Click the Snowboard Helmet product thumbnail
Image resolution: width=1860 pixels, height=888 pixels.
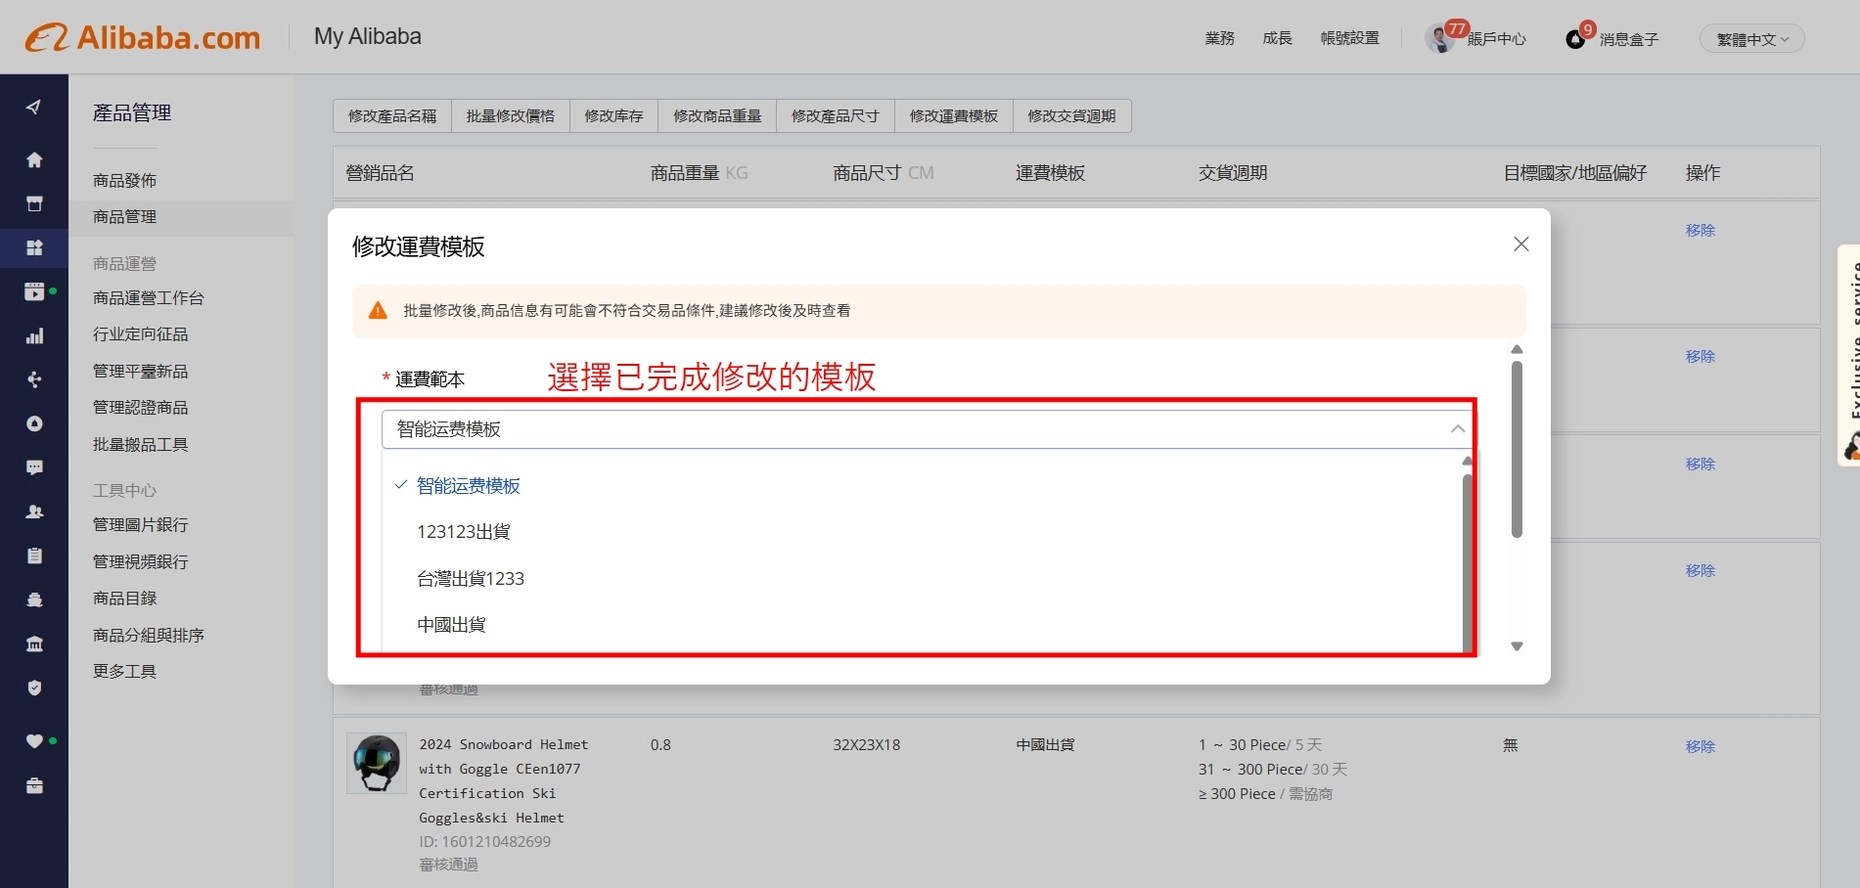[x=377, y=763]
